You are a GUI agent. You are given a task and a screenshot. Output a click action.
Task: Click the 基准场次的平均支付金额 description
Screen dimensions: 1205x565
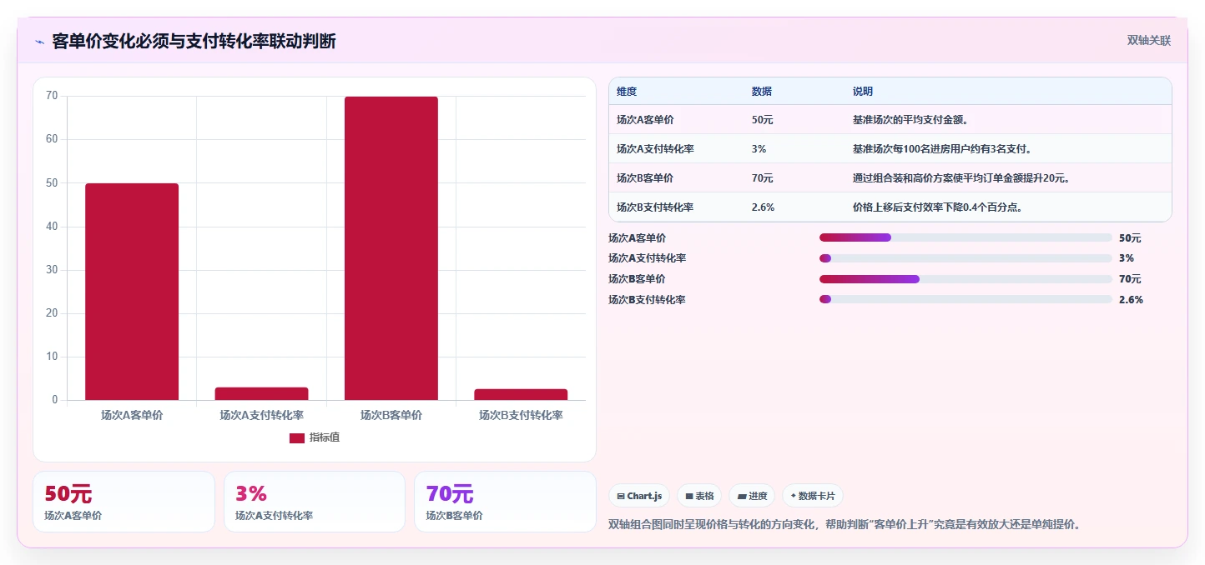[x=911, y=120]
